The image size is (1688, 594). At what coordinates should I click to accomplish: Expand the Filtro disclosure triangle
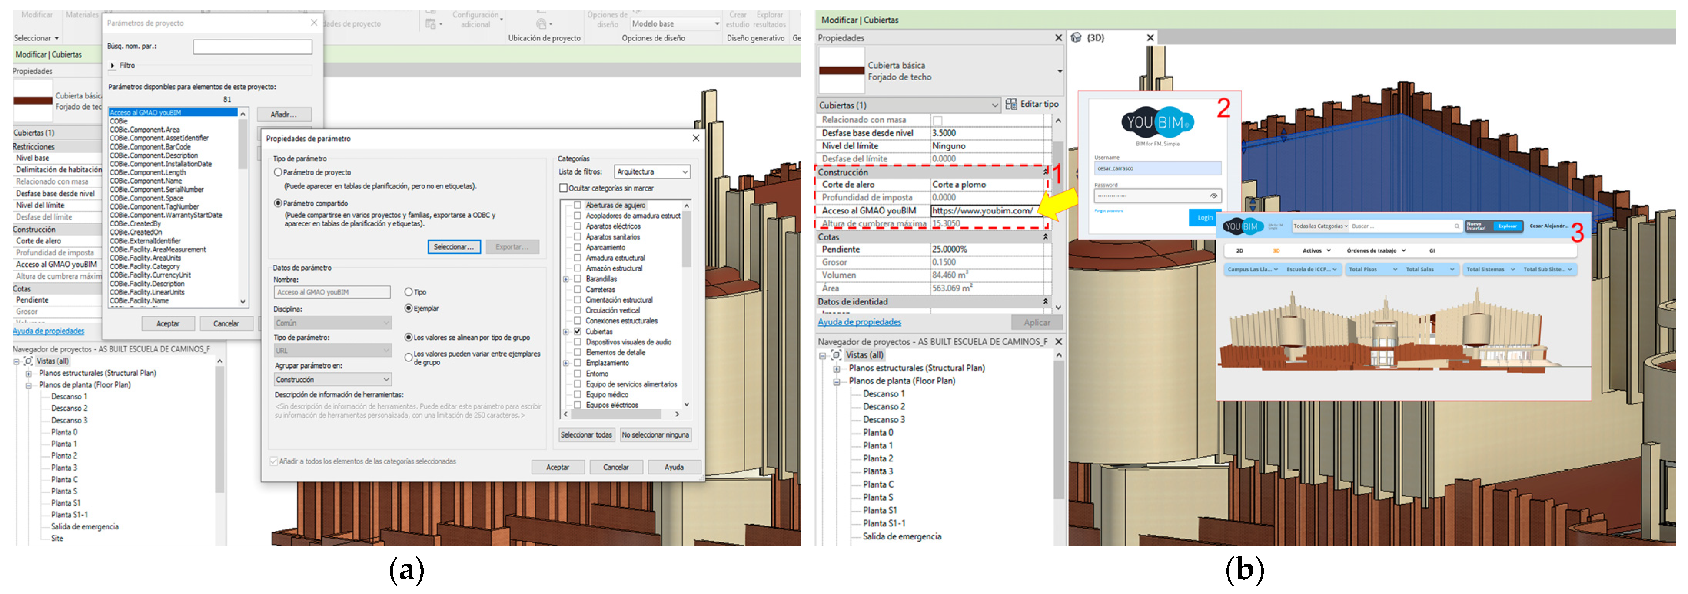coord(113,66)
